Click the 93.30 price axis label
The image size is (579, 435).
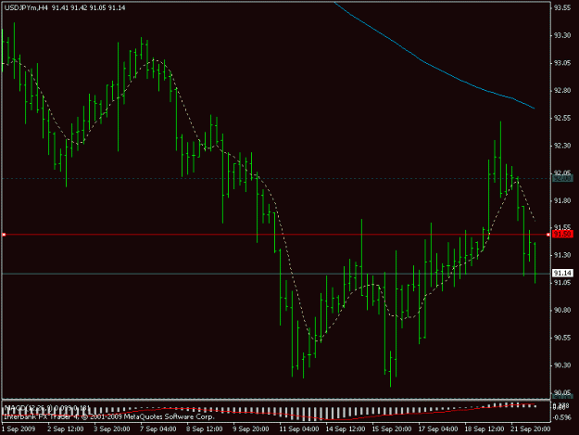[x=562, y=35]
